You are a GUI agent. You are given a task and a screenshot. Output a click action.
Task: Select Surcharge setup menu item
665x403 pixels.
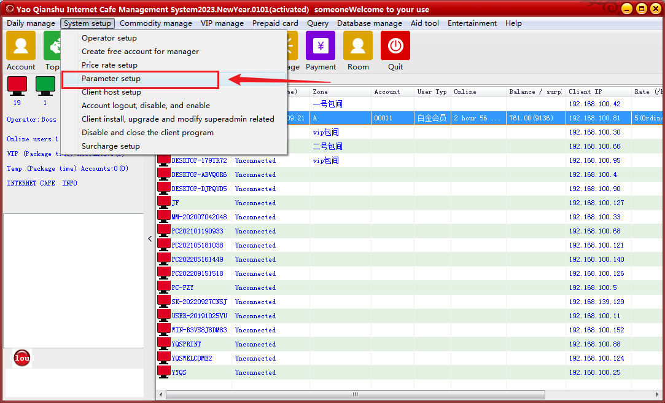pyautogui.click(x=111, y=146)
